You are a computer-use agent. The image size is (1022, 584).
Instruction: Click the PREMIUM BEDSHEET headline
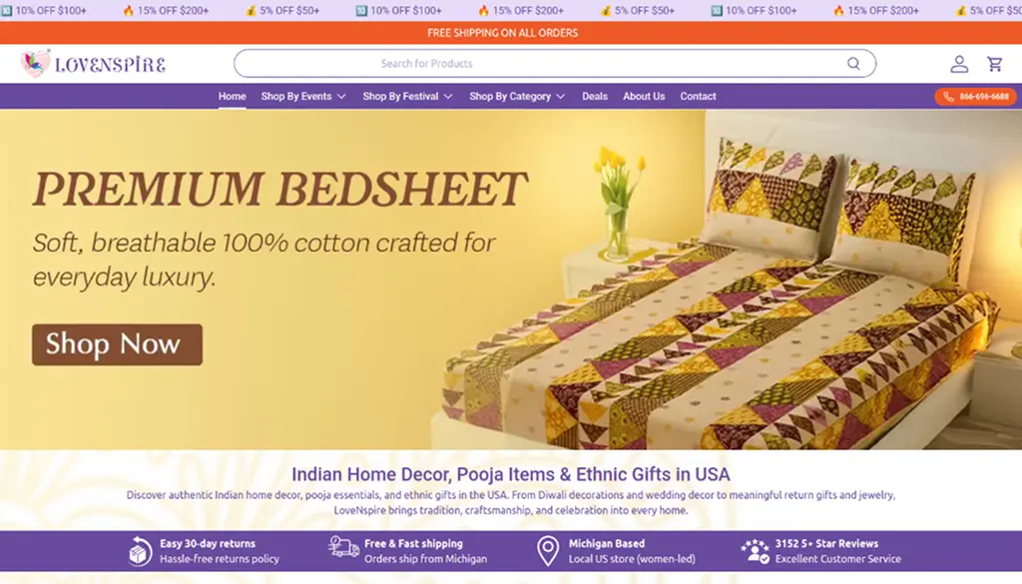coord(279,189)
